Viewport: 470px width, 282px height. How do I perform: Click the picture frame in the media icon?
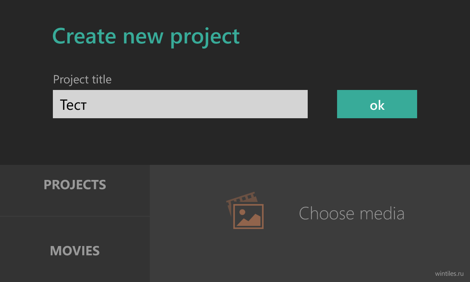[x=248, y=216]
